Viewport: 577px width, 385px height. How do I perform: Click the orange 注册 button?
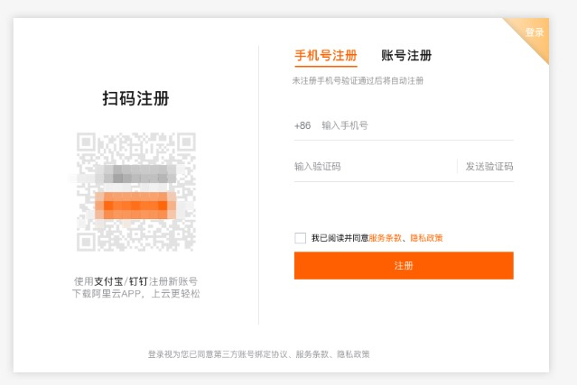[x=404, y=266]
